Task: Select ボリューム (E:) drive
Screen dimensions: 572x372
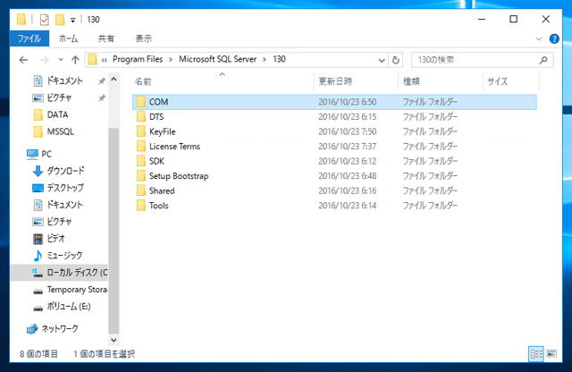Action: (68, 307)
